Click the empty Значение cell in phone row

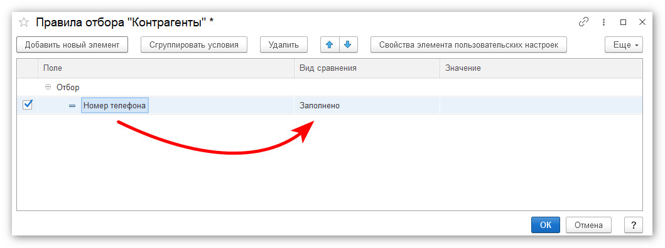tap(541, 106)
